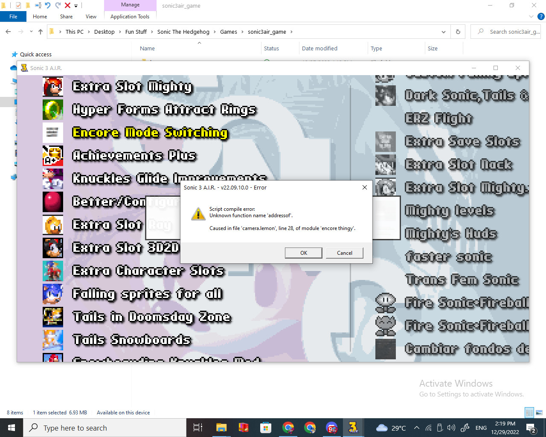Click OK to dismiss the script compile error
546x437 pixels.
click(303, 253)
